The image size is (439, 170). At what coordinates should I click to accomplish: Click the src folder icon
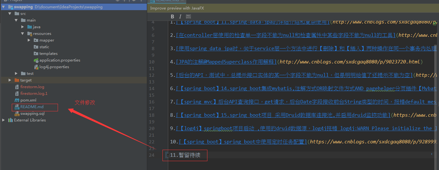[17, 14]
